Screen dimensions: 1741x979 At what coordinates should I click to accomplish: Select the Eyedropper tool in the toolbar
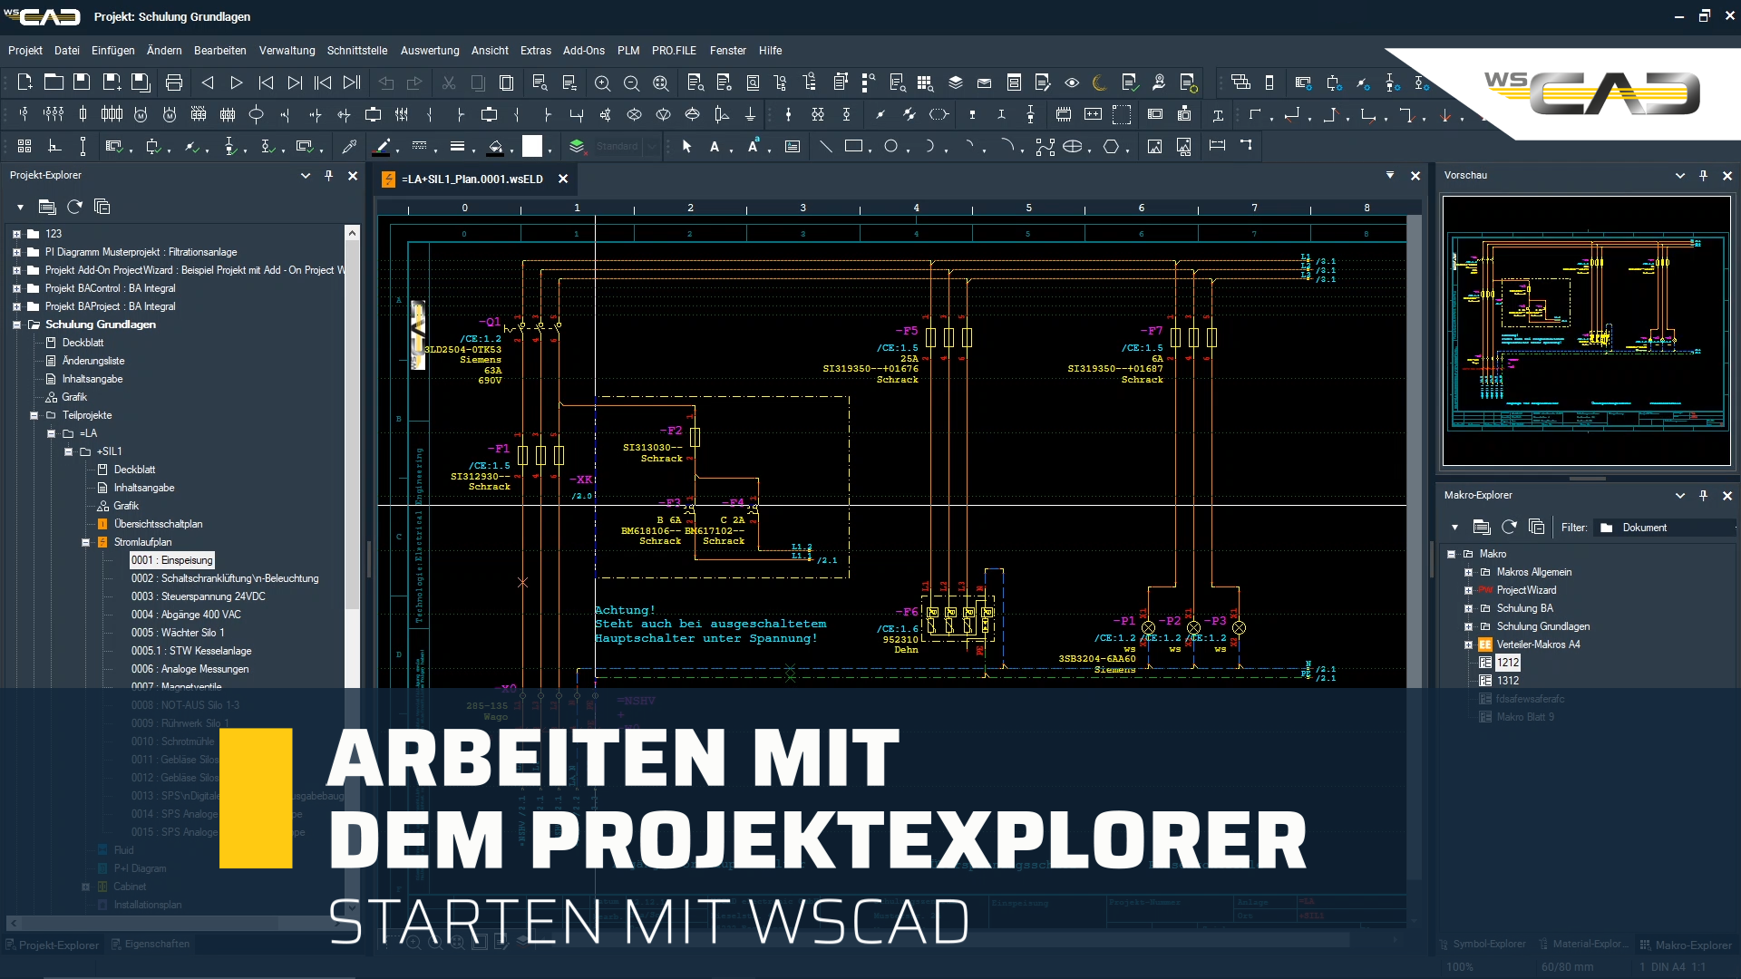coord(349,146)
